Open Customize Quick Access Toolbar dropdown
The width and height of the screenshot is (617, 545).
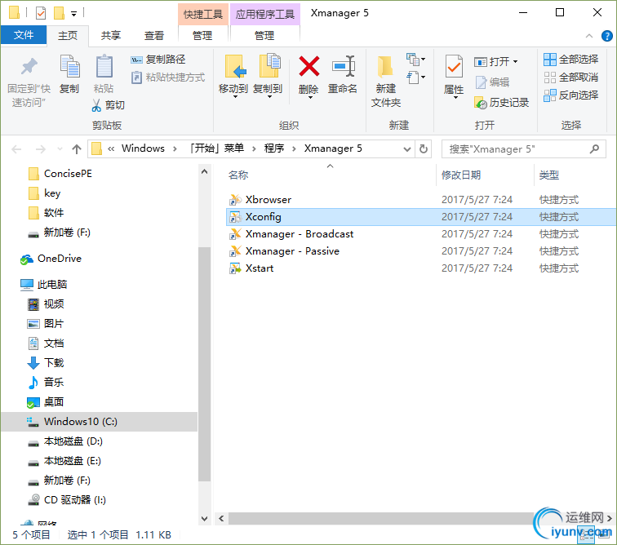[73, 14]
